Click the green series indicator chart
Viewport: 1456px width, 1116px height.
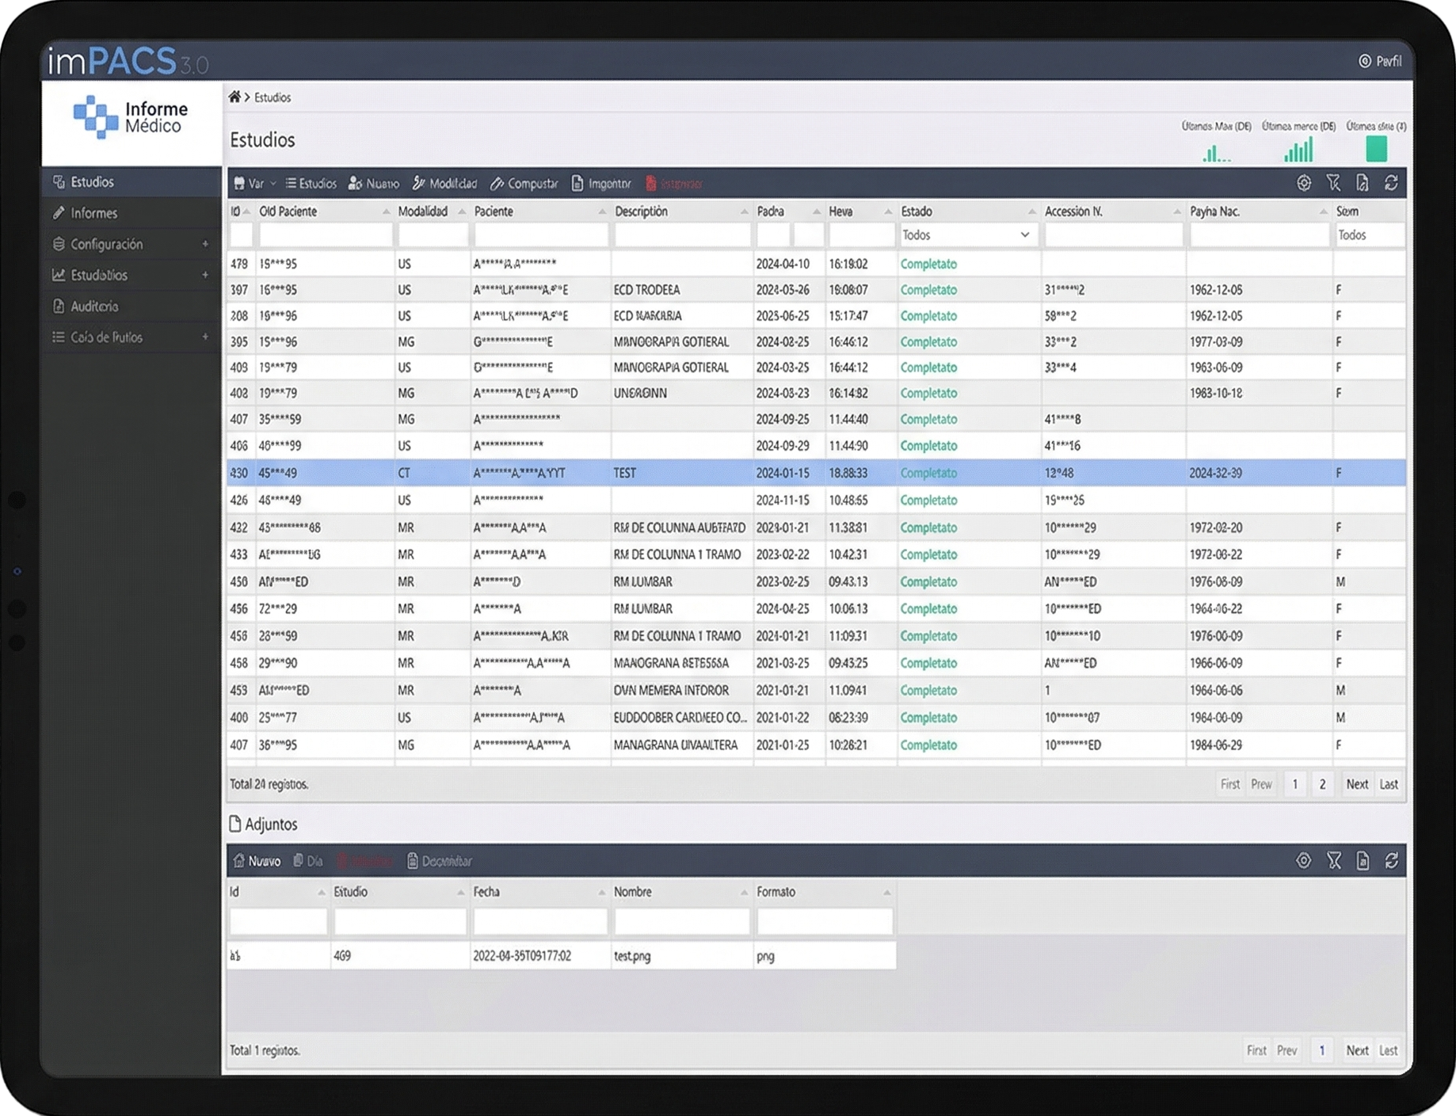point(1377,148)
